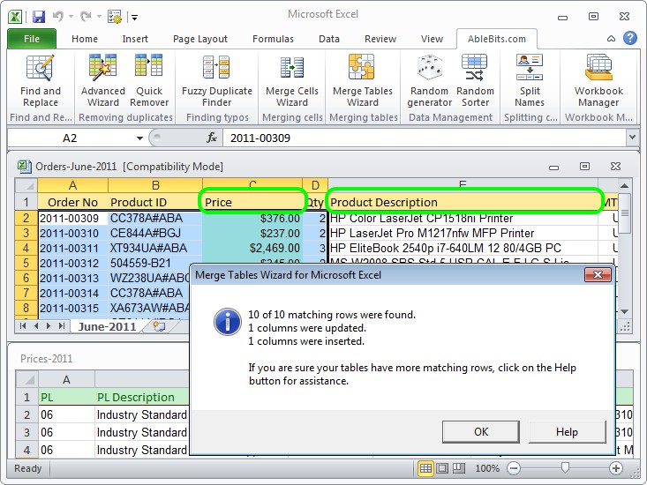
Task: Click the Undo arrow in quick access toolbar
Action: [x=57, y=17]
